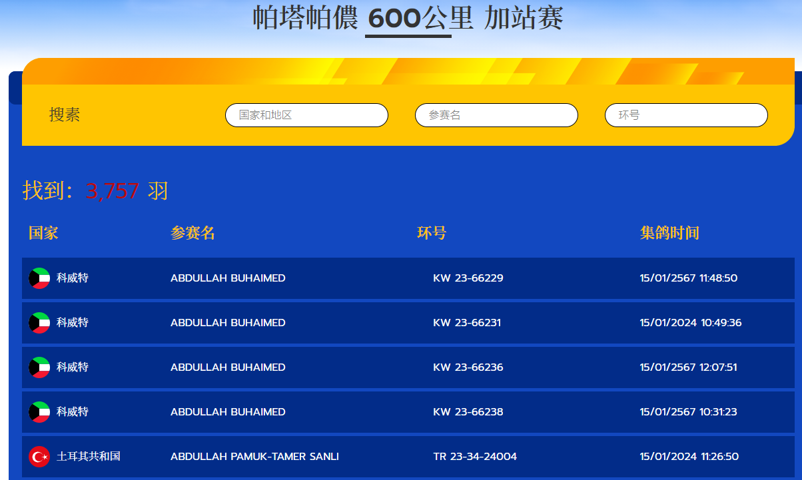Click Kuwait flag in KW 23-66236 row

tap(39, 367)
